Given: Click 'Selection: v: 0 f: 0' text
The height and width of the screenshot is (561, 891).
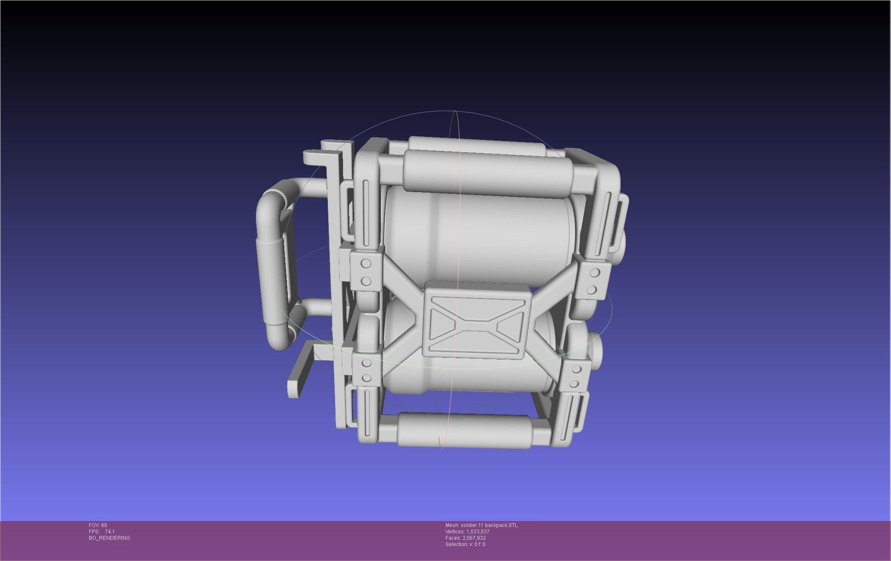Looking at the screenshot, I should (x=465, y=544).
